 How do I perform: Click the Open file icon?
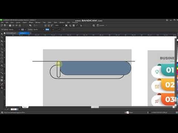[5, 25]
